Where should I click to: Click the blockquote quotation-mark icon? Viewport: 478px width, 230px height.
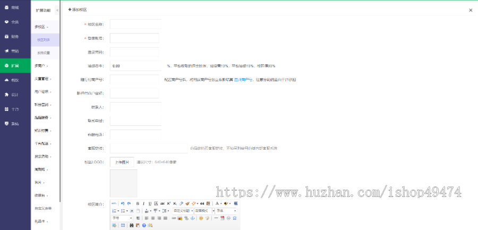(202, 203)
